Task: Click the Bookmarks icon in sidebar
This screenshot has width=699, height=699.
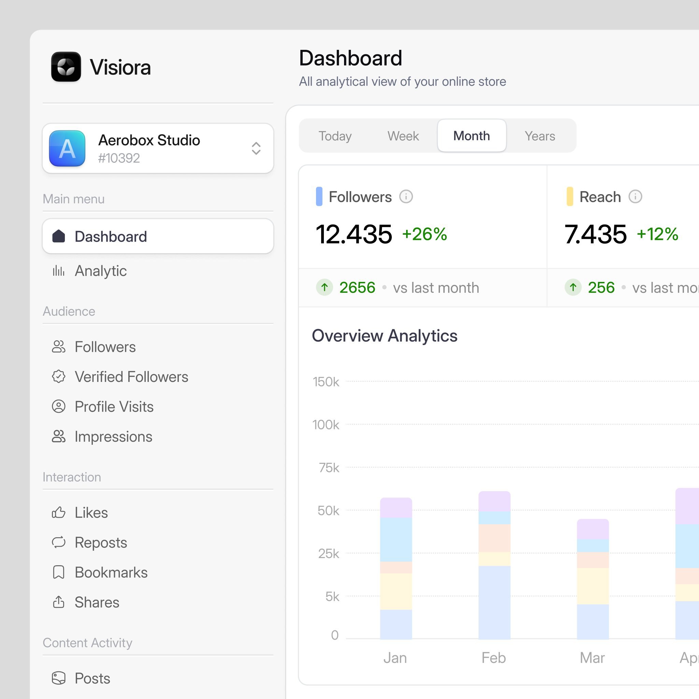Action: [59, 572]
